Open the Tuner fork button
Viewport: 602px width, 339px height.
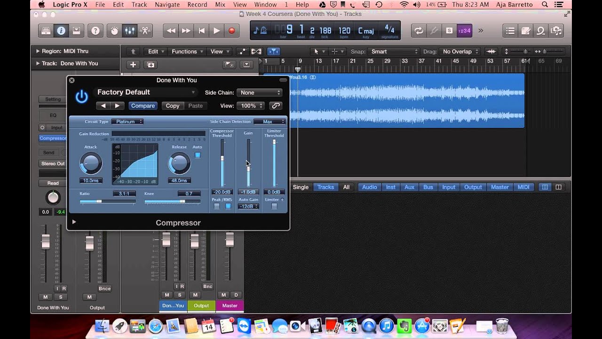coord(434,31)
